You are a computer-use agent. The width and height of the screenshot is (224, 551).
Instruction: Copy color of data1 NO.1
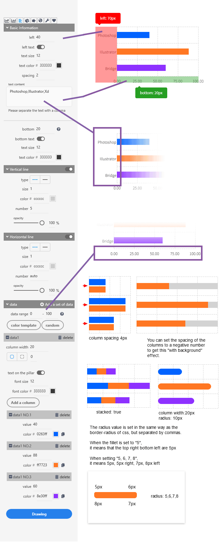pyautogui.click(x=63, y=434)
